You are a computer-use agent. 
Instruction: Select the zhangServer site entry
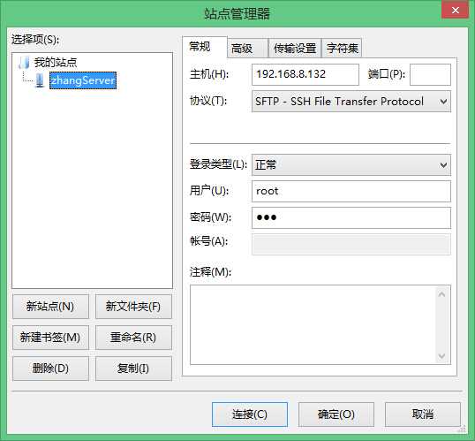pyautogui.click(x=83, y=80)
